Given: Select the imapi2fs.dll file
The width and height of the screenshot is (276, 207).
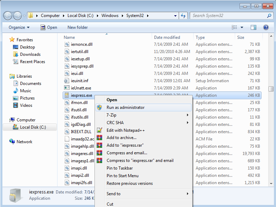Looking at the screenshot, I should (x=81, y=183).
